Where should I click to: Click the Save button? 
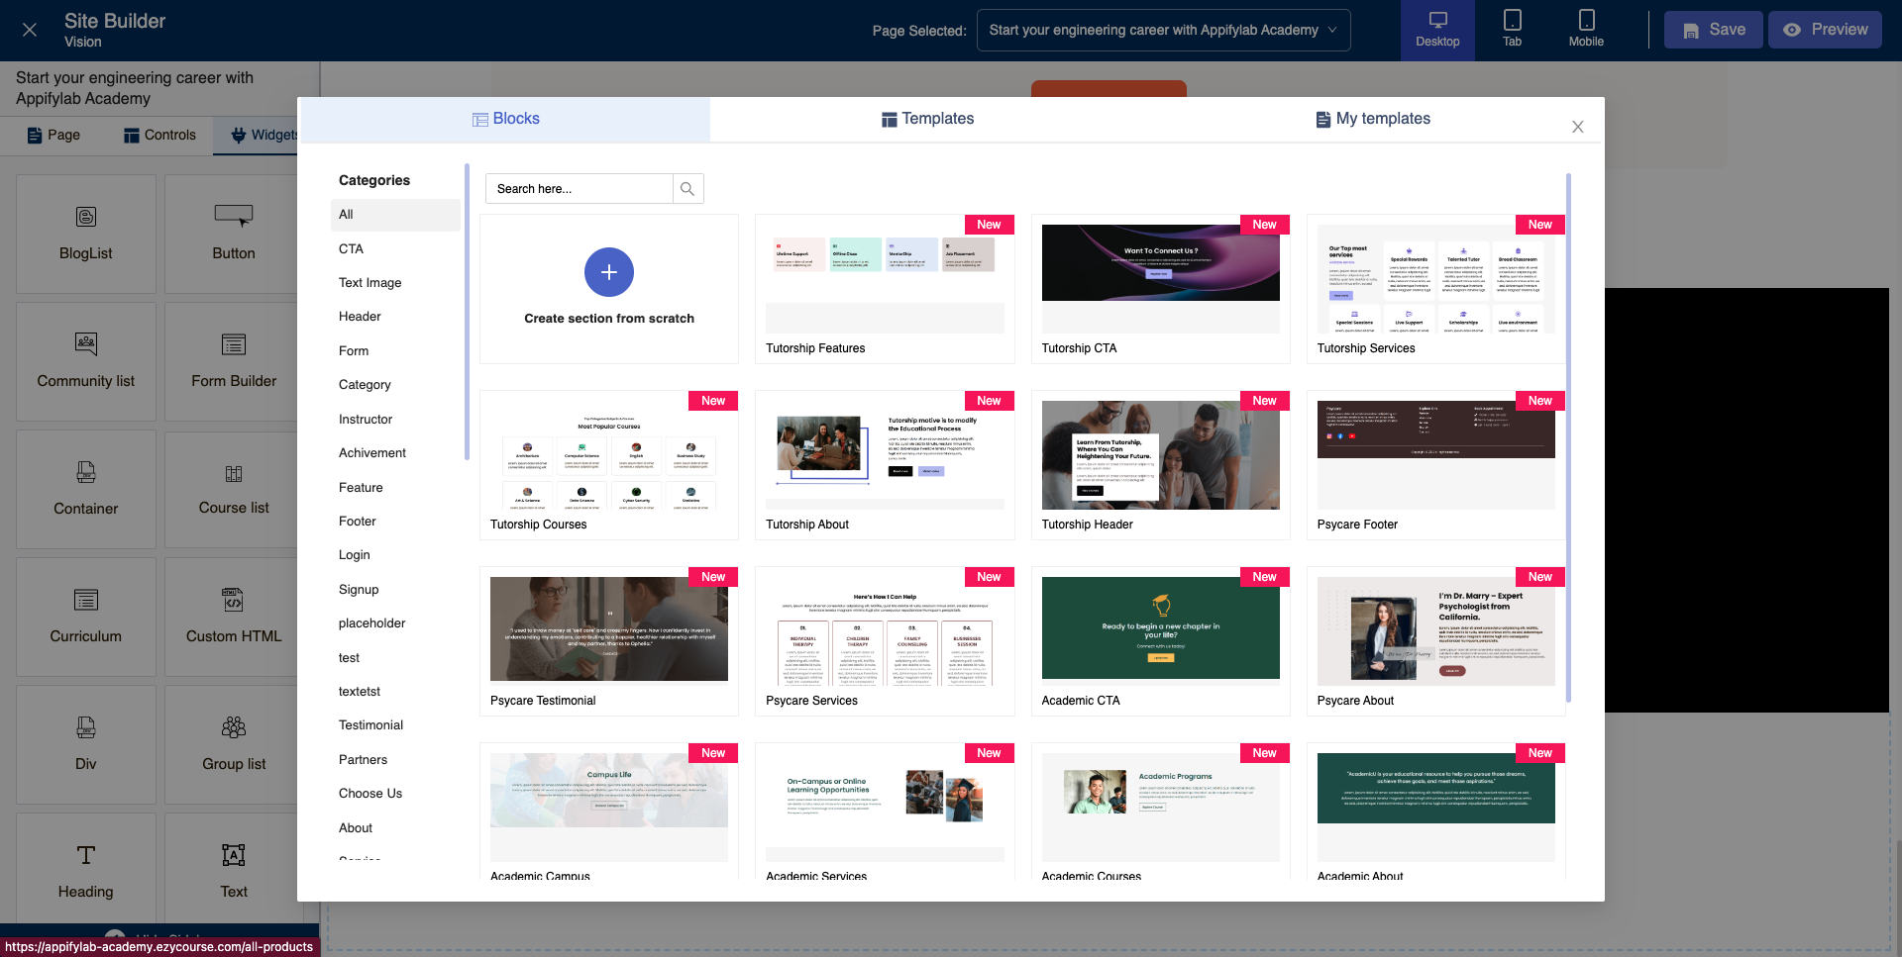point(1713,30)
